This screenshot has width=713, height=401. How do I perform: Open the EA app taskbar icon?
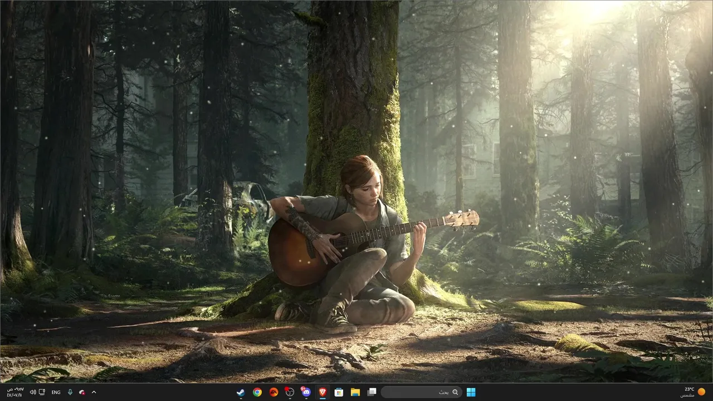pos(273,392)
